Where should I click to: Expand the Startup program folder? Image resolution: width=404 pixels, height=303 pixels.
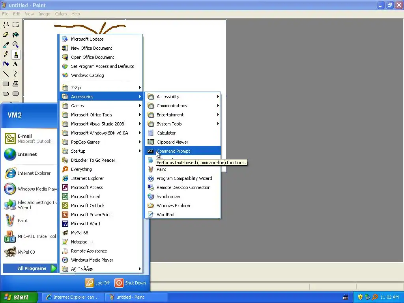(x=101, y=151)
